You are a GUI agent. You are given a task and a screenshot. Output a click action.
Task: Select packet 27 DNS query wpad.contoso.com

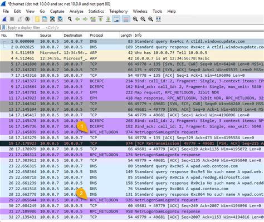click(x=132, y=189)
